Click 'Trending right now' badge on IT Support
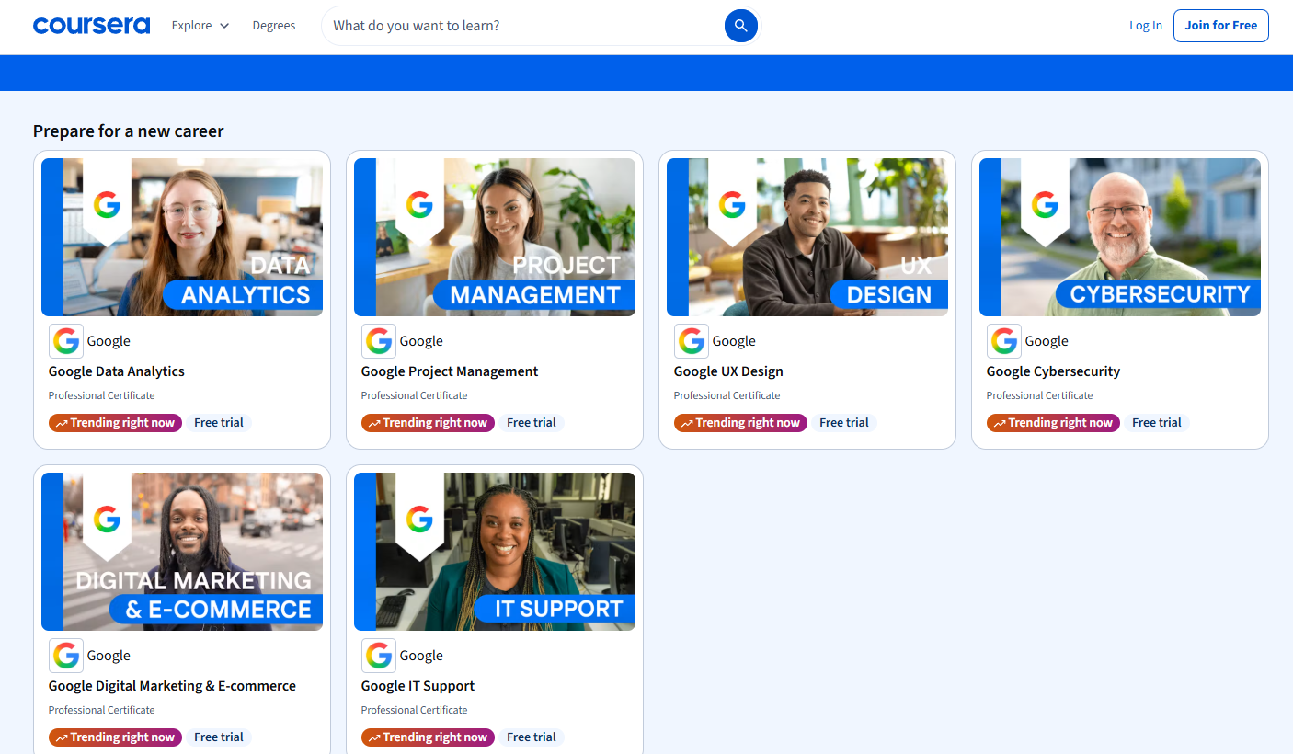Viewport: 1293px width, 754px height. [428, 737]
